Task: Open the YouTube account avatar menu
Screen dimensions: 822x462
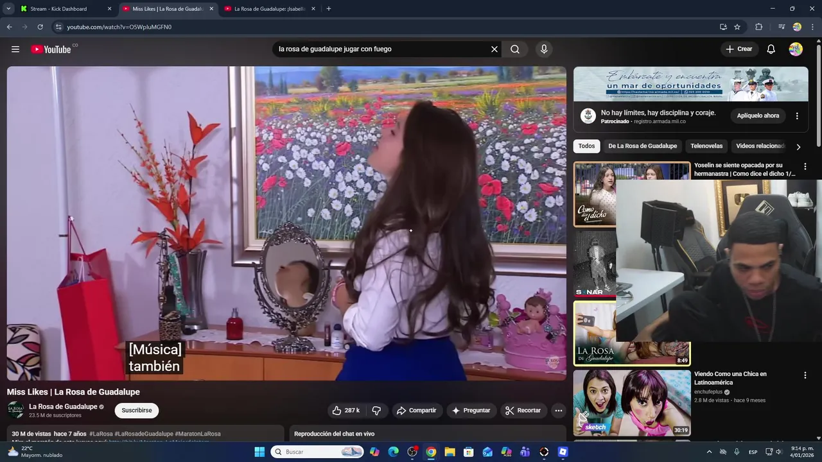Action: [796, 49]
